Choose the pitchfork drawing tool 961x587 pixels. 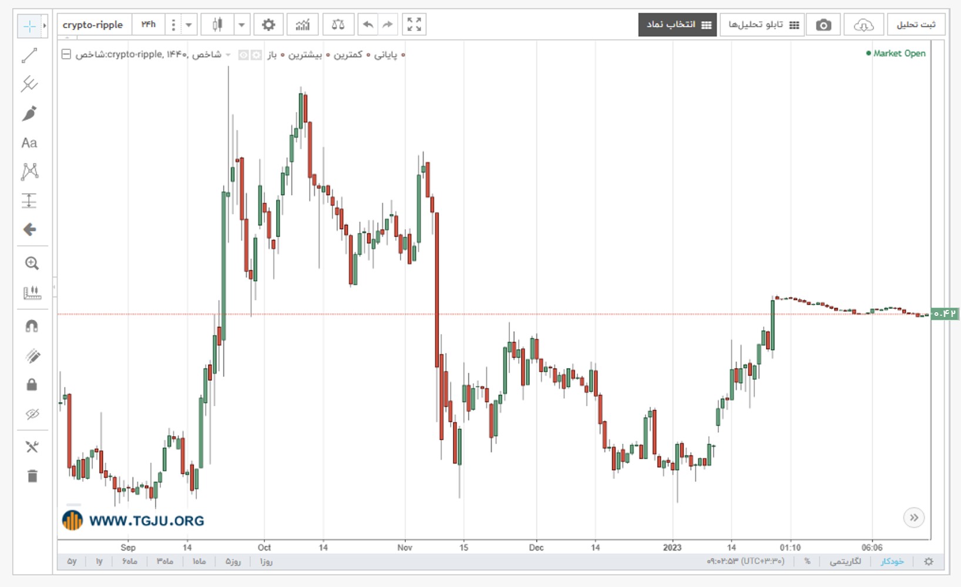point(29,84)
